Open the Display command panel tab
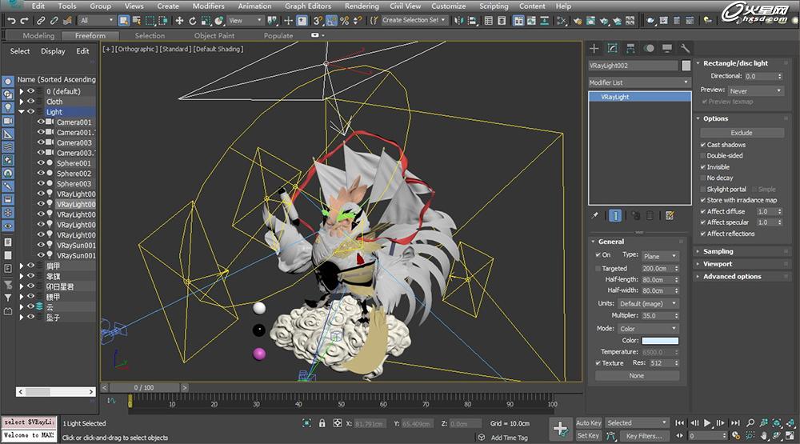This screenshot has width=800, height=444. coord(667,48)
